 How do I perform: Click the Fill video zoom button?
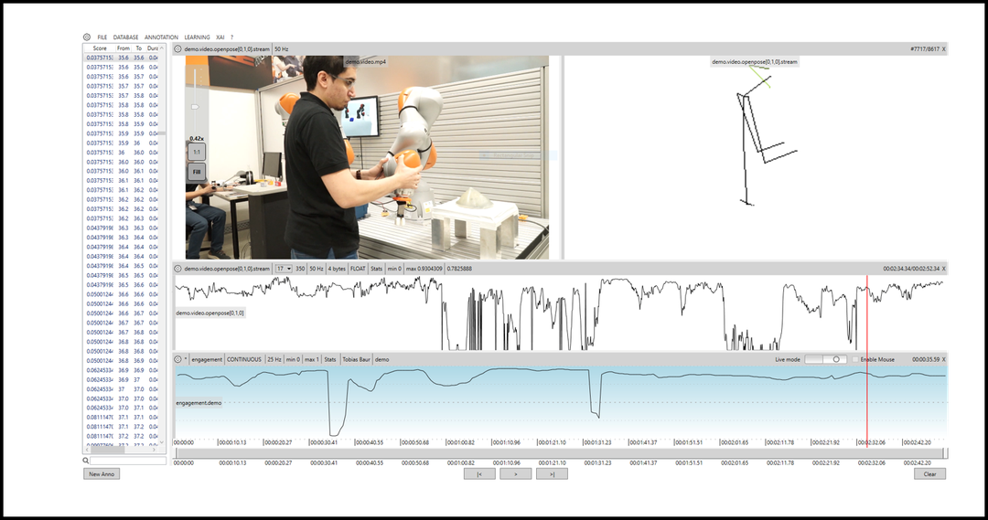[197, 172]
